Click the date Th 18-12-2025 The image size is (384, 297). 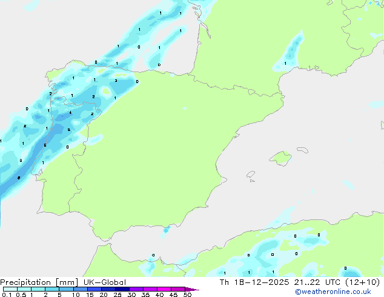(254, 282)
